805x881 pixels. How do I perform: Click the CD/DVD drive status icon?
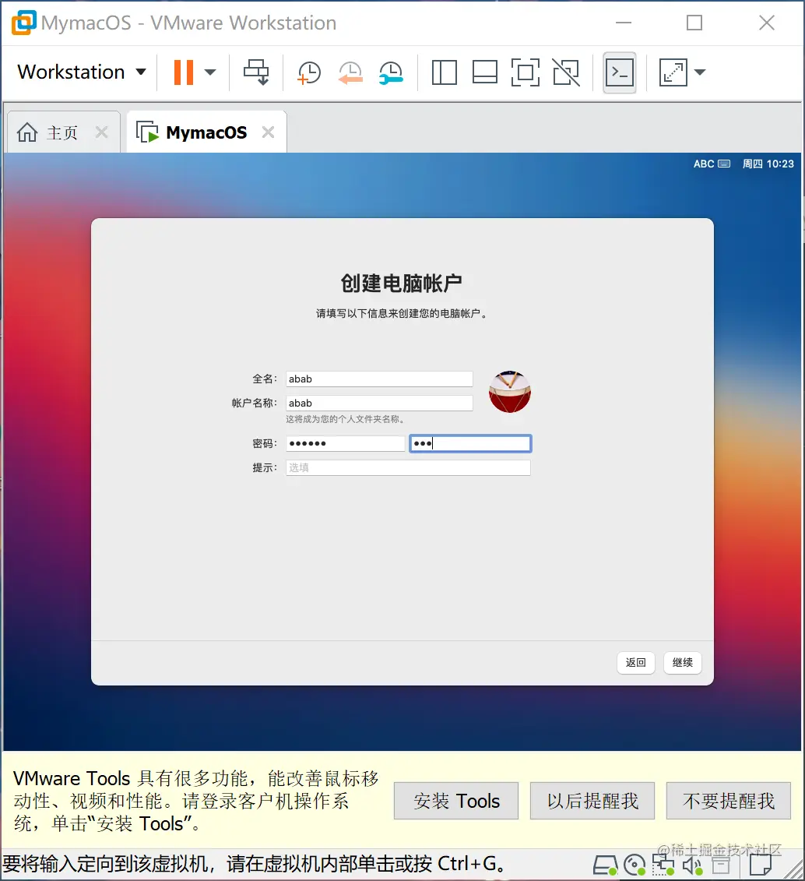(635, 865)
